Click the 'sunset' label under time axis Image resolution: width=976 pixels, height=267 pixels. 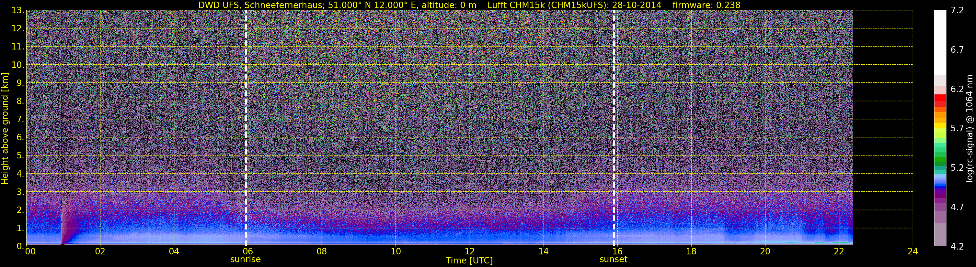614,260
